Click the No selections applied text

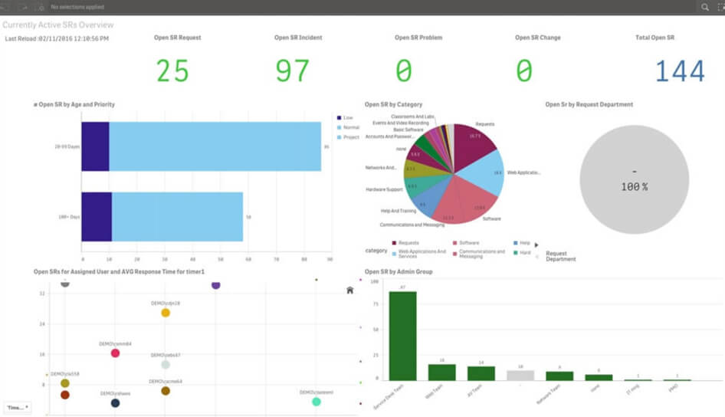(77, 7)
